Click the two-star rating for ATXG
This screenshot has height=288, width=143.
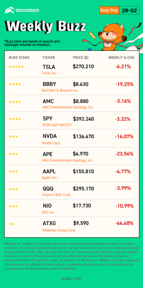click(x=12, y=224)
